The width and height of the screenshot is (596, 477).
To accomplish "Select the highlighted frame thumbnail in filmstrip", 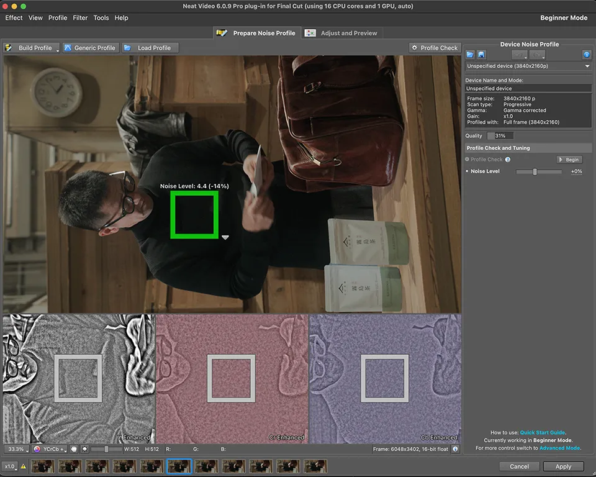I will (179, 466).
